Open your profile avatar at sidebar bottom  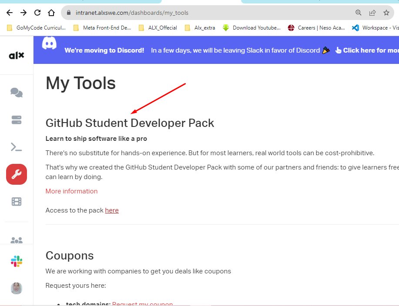[x=16, y=288]
